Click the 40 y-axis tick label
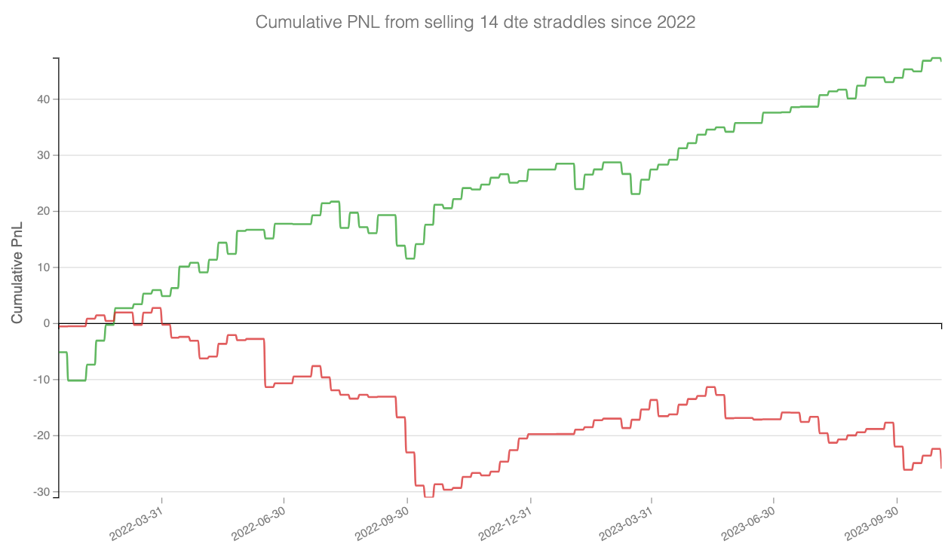The image size is (951, 550). [x=43, y=99]
